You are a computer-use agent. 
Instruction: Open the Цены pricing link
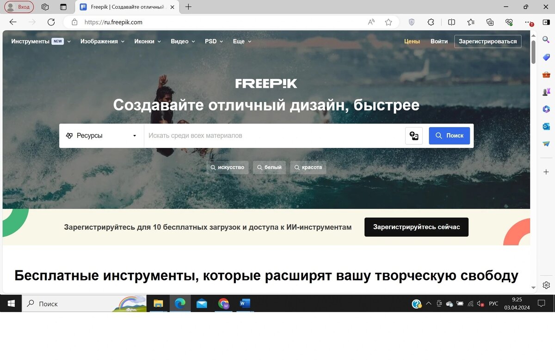click(x=412, y=41)
